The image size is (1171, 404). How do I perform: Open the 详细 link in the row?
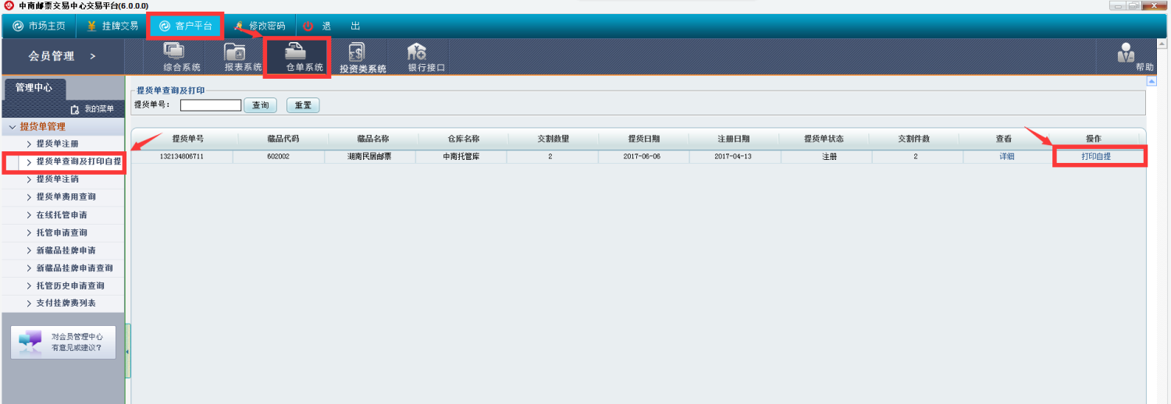pyautogui.click(x=1006, y=157)
